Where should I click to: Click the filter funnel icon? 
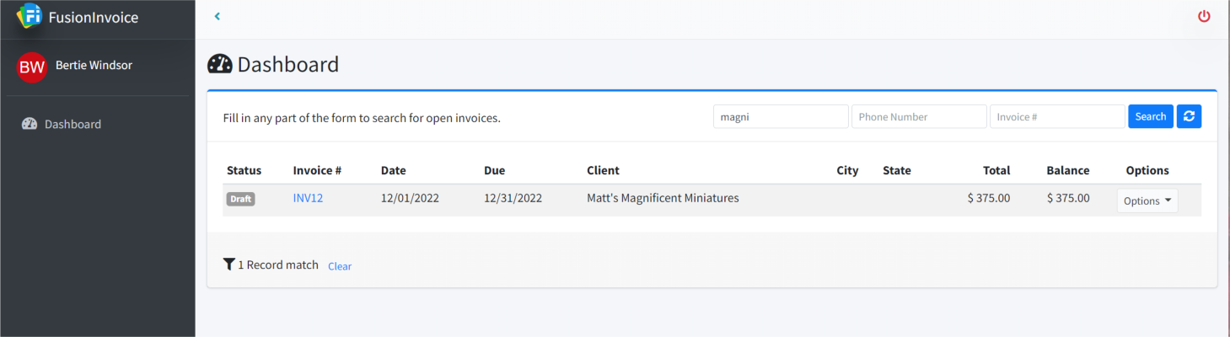tap(228, 265)
